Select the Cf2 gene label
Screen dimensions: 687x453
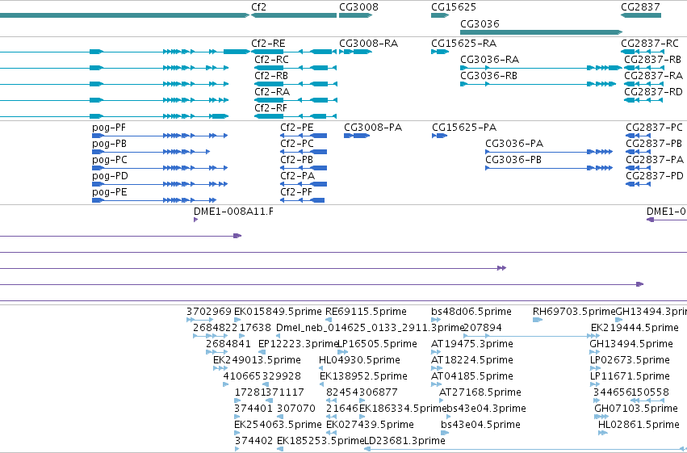coord(258,7)
